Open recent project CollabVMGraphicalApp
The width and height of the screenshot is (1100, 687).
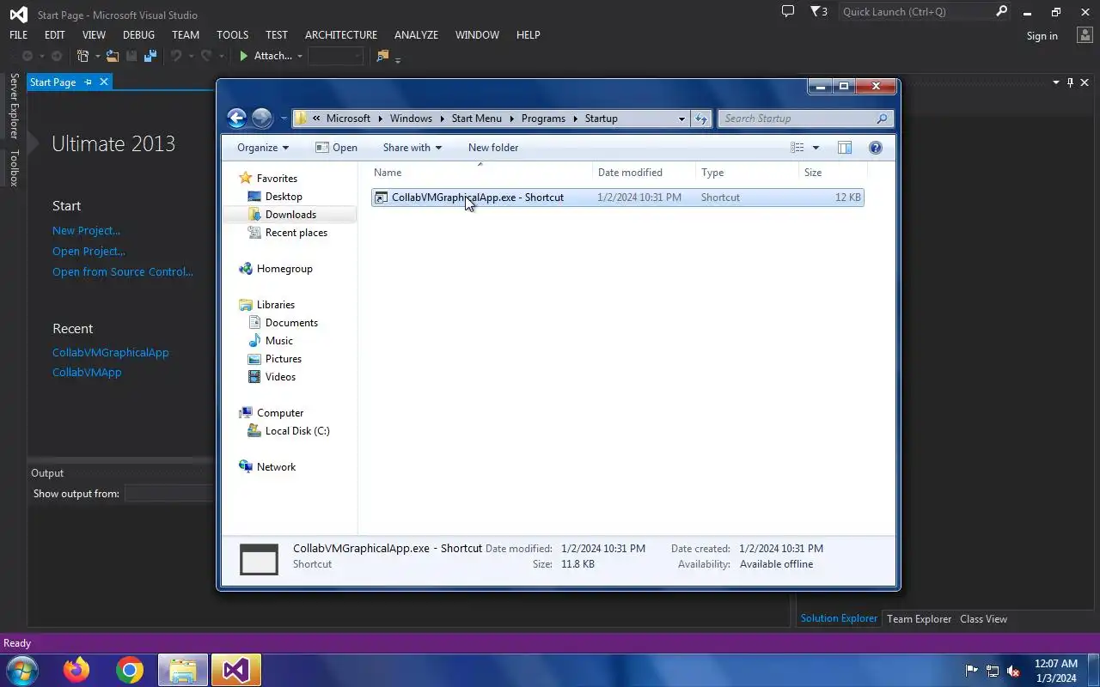click(x=110, y=352)
